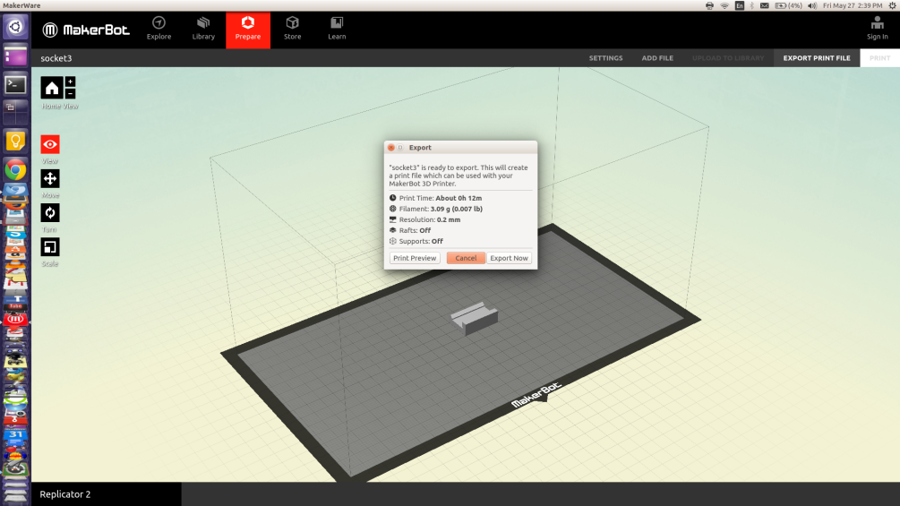900x506 pixels.
Task: Select the Turn rotate tool
Action: 50,213
